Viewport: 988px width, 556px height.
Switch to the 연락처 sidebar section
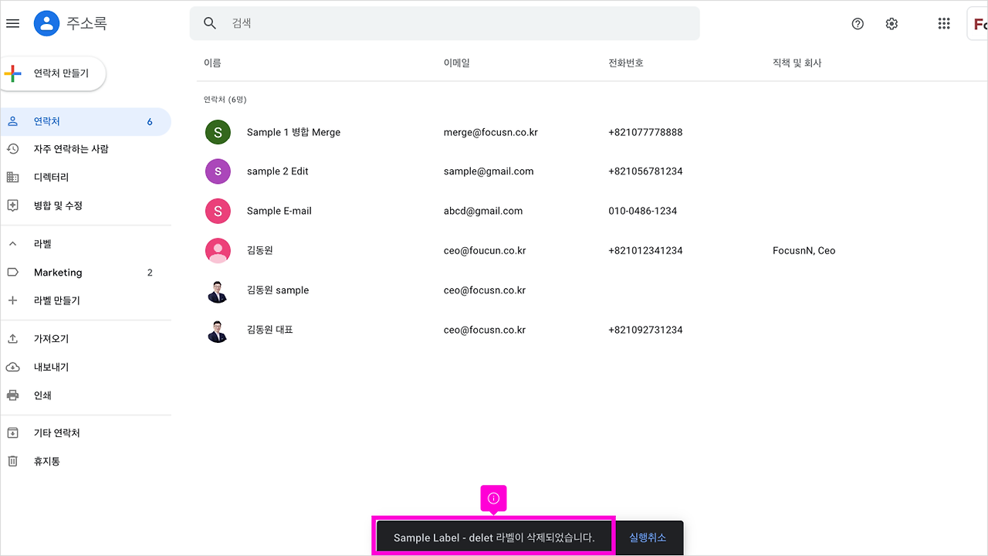point(46,121)
